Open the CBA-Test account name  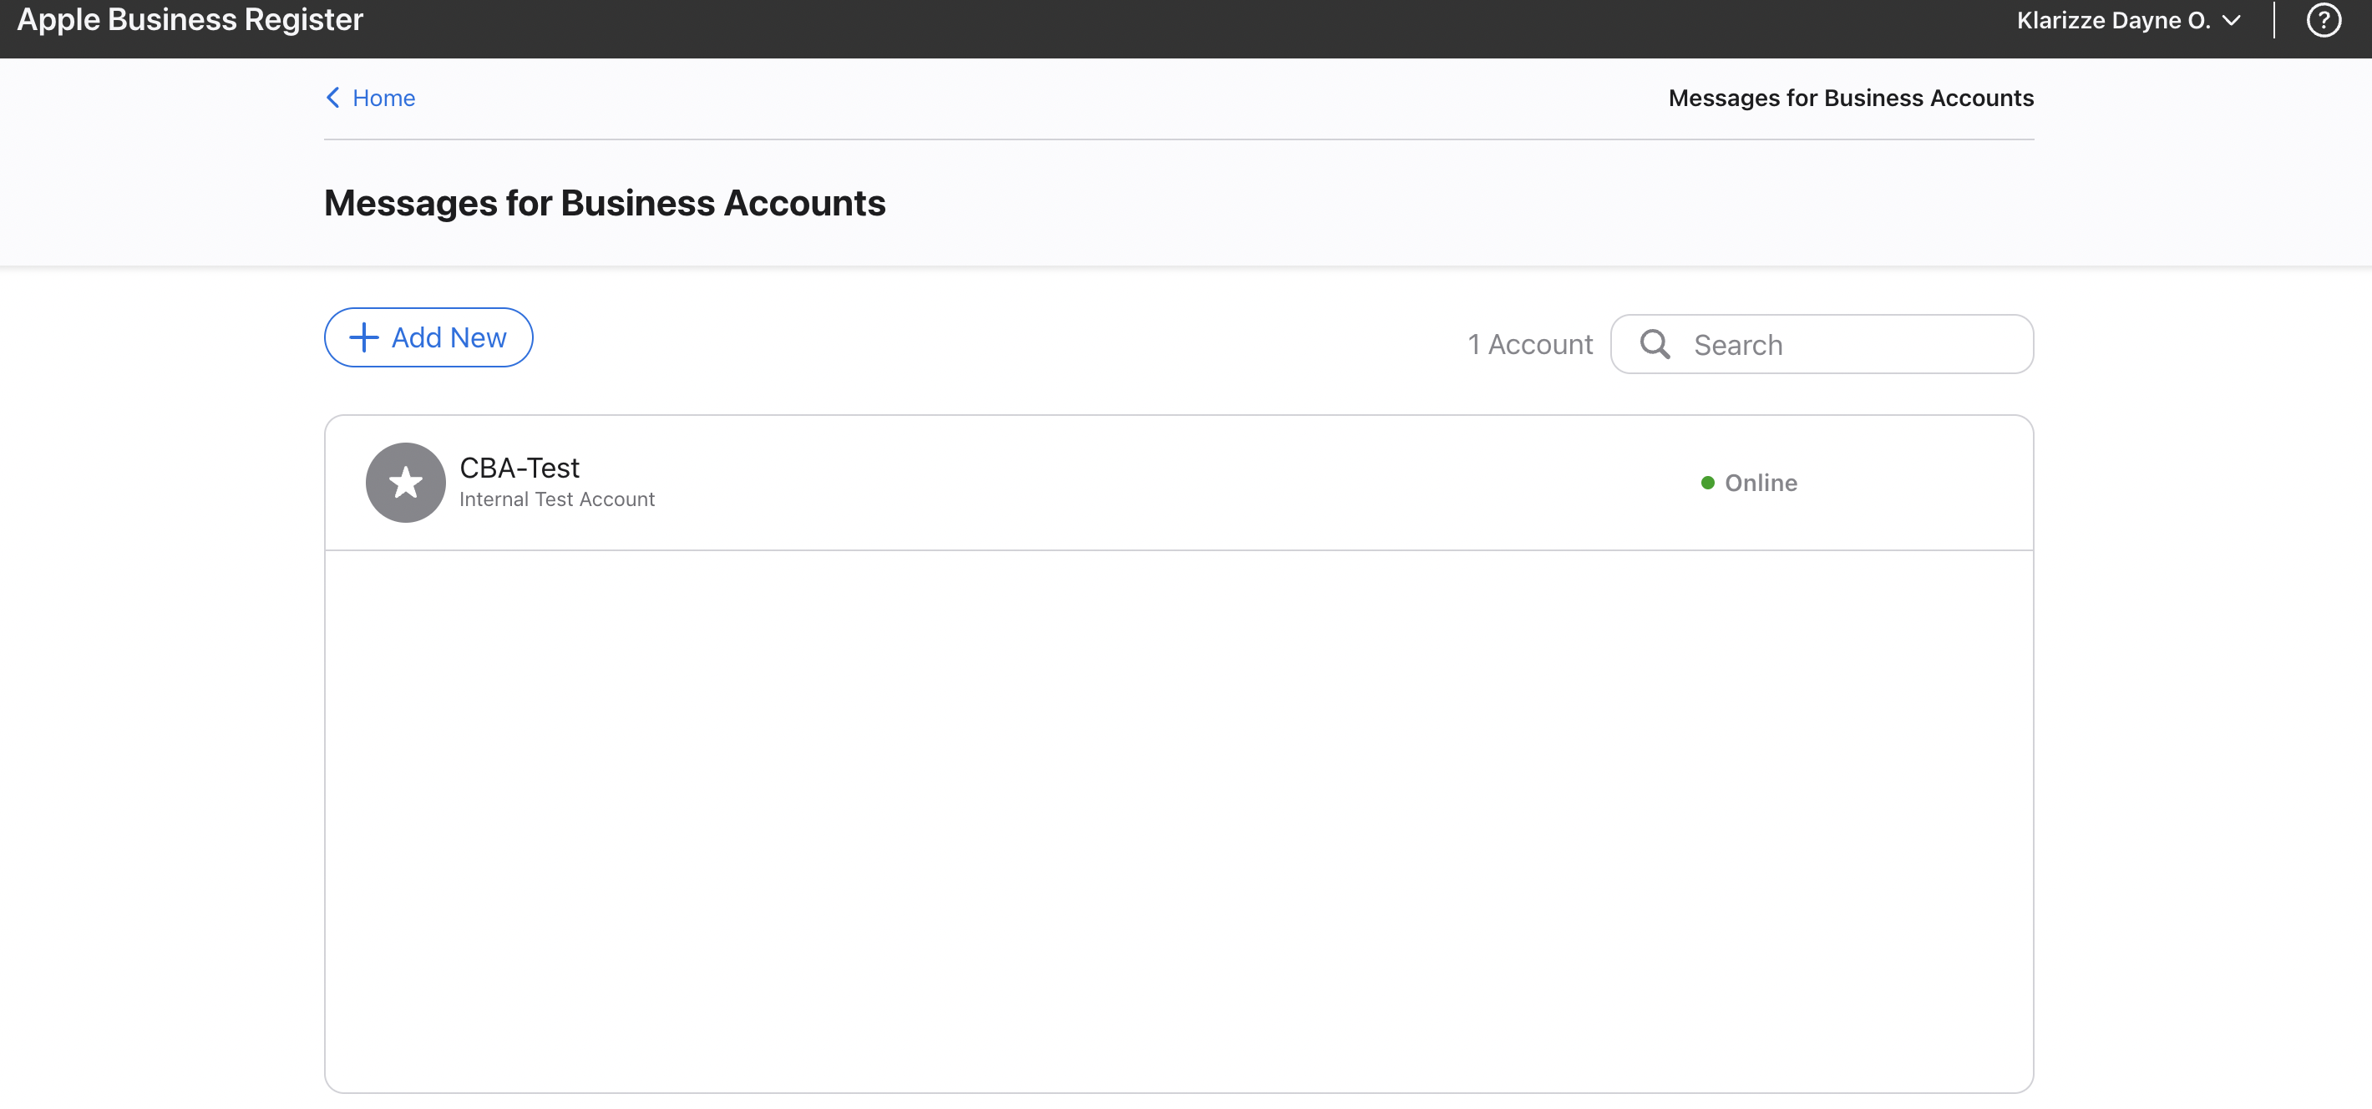(520, 468)
